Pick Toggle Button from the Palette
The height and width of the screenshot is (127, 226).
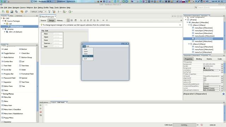(x=9, y=53)
